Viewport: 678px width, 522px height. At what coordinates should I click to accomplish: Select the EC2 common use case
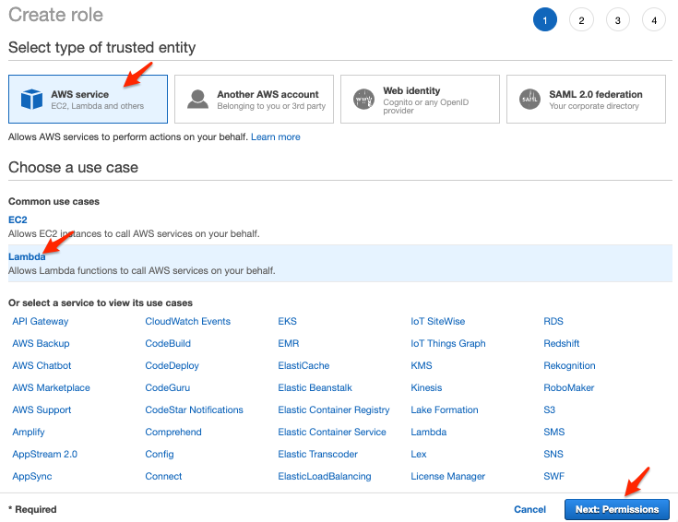pyautogui.click(x=18, y=219)
